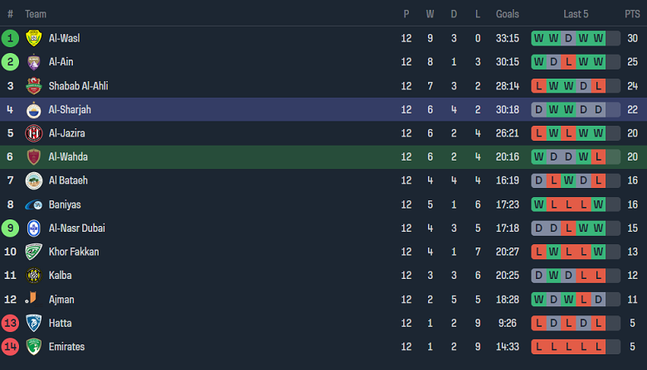The height and width of the screenshot is (370, 647).
Task: Click the Khor Fakkan club crest
Action: (33, 252)
